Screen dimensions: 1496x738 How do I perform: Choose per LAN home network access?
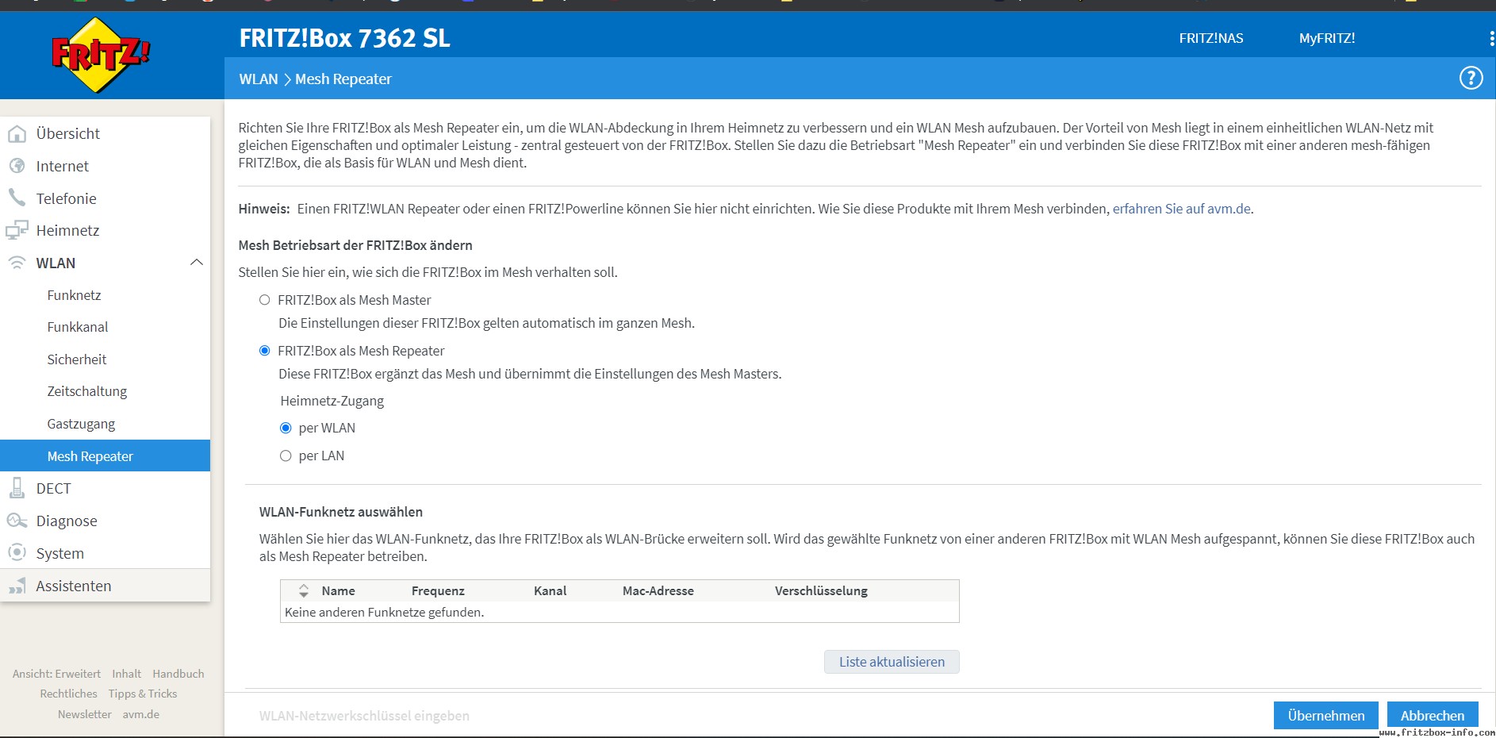coord(286,455)
